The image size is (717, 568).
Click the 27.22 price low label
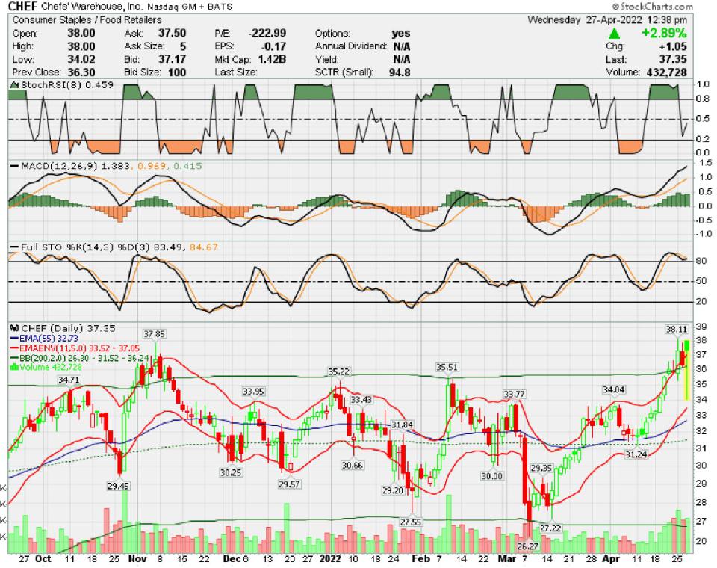[550, 528]
